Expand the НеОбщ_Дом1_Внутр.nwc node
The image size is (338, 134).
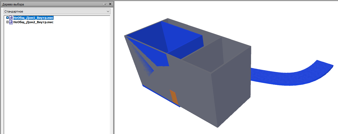coord(8,18)
